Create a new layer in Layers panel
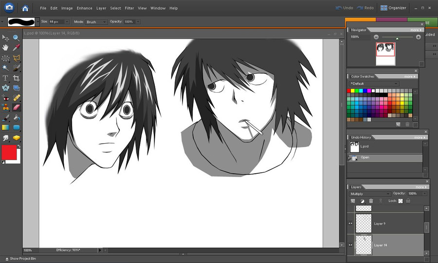The height and width of the screenshot is (263, 438). click(353, 201)
